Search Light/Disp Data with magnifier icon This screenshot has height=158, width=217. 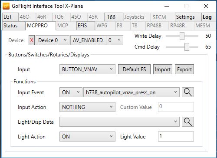[188, 122]
